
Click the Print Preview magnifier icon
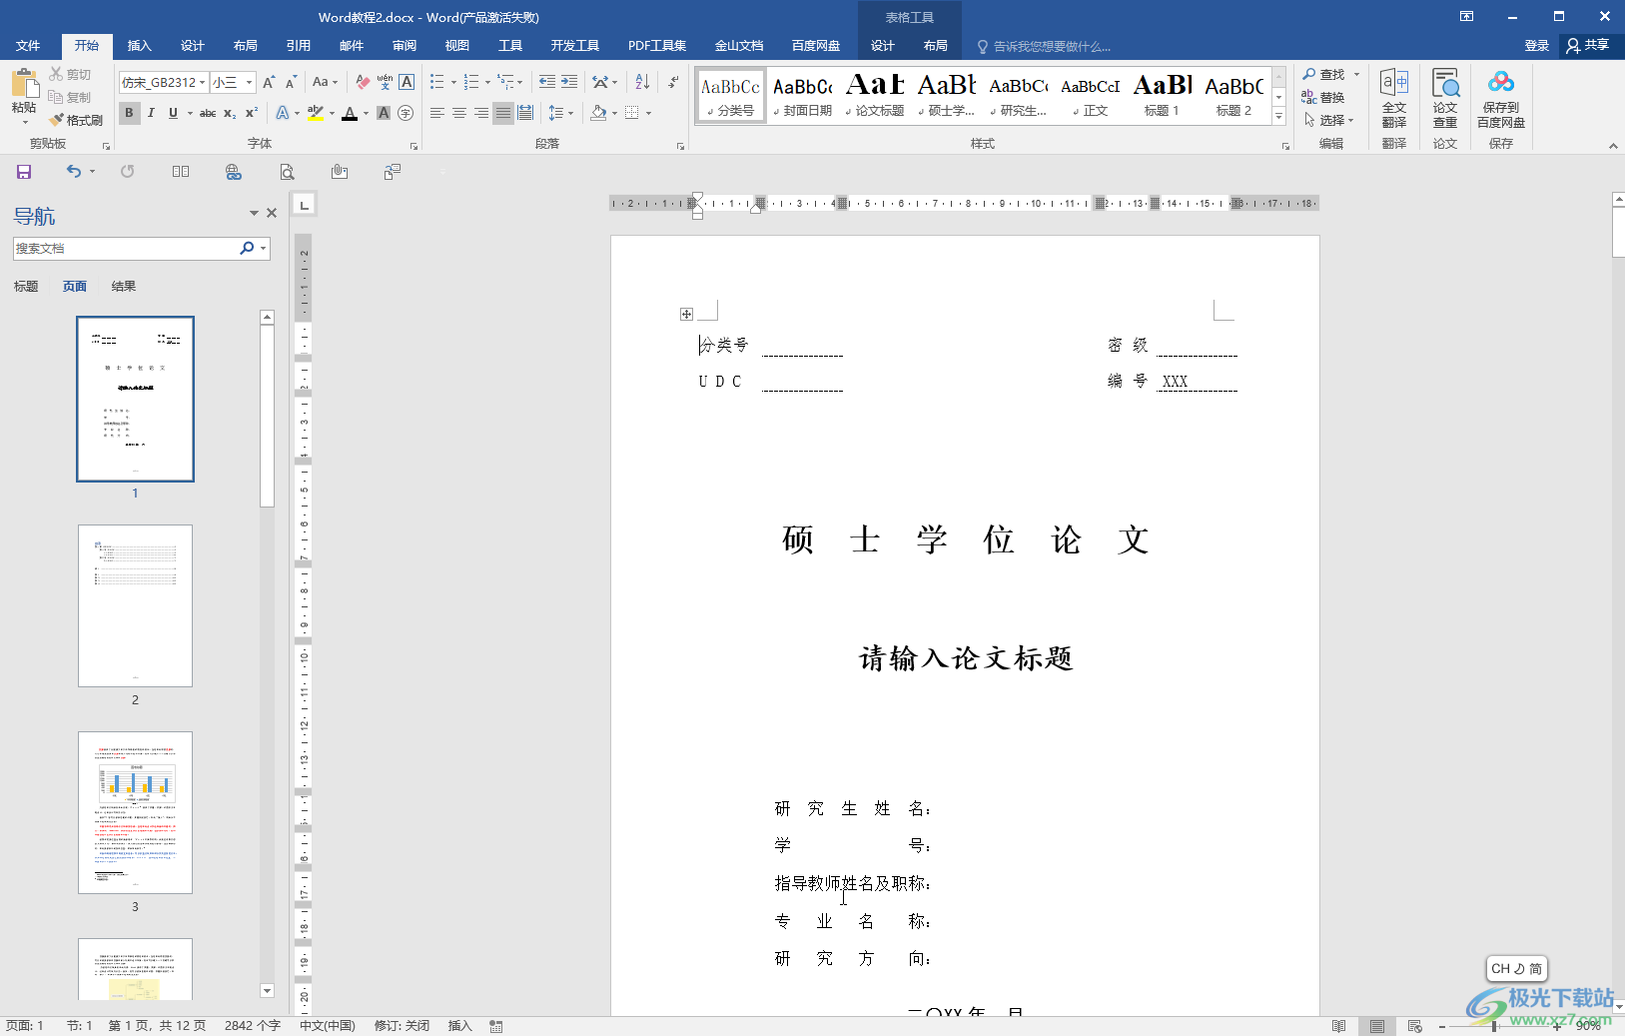pos(287,172)
